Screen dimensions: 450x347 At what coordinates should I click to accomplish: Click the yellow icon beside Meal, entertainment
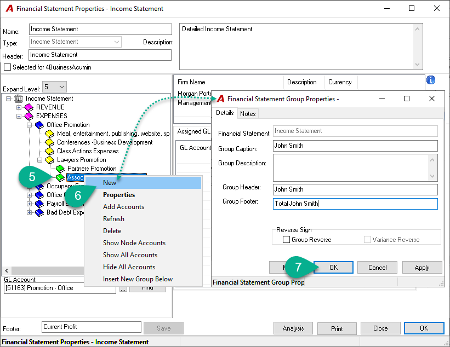pyautogui.click(x=50, y=134)
